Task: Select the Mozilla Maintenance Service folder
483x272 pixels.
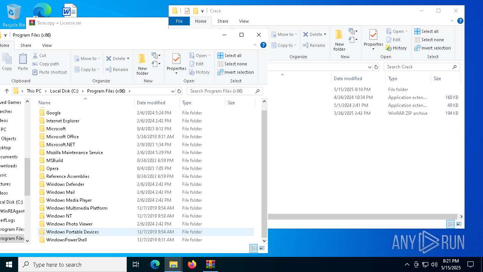Action: 74,153
